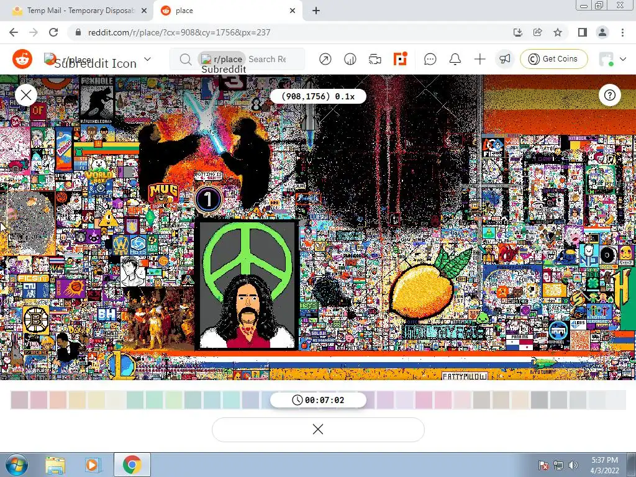Click the Get Coins button

click(553, 59)
